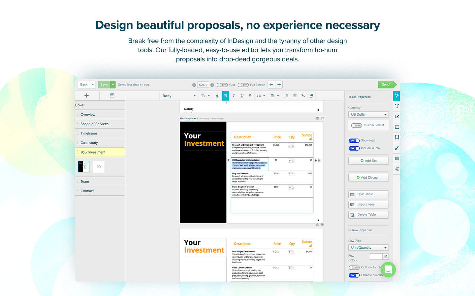
Task: Click the Back button
Action: pos(84,85)
